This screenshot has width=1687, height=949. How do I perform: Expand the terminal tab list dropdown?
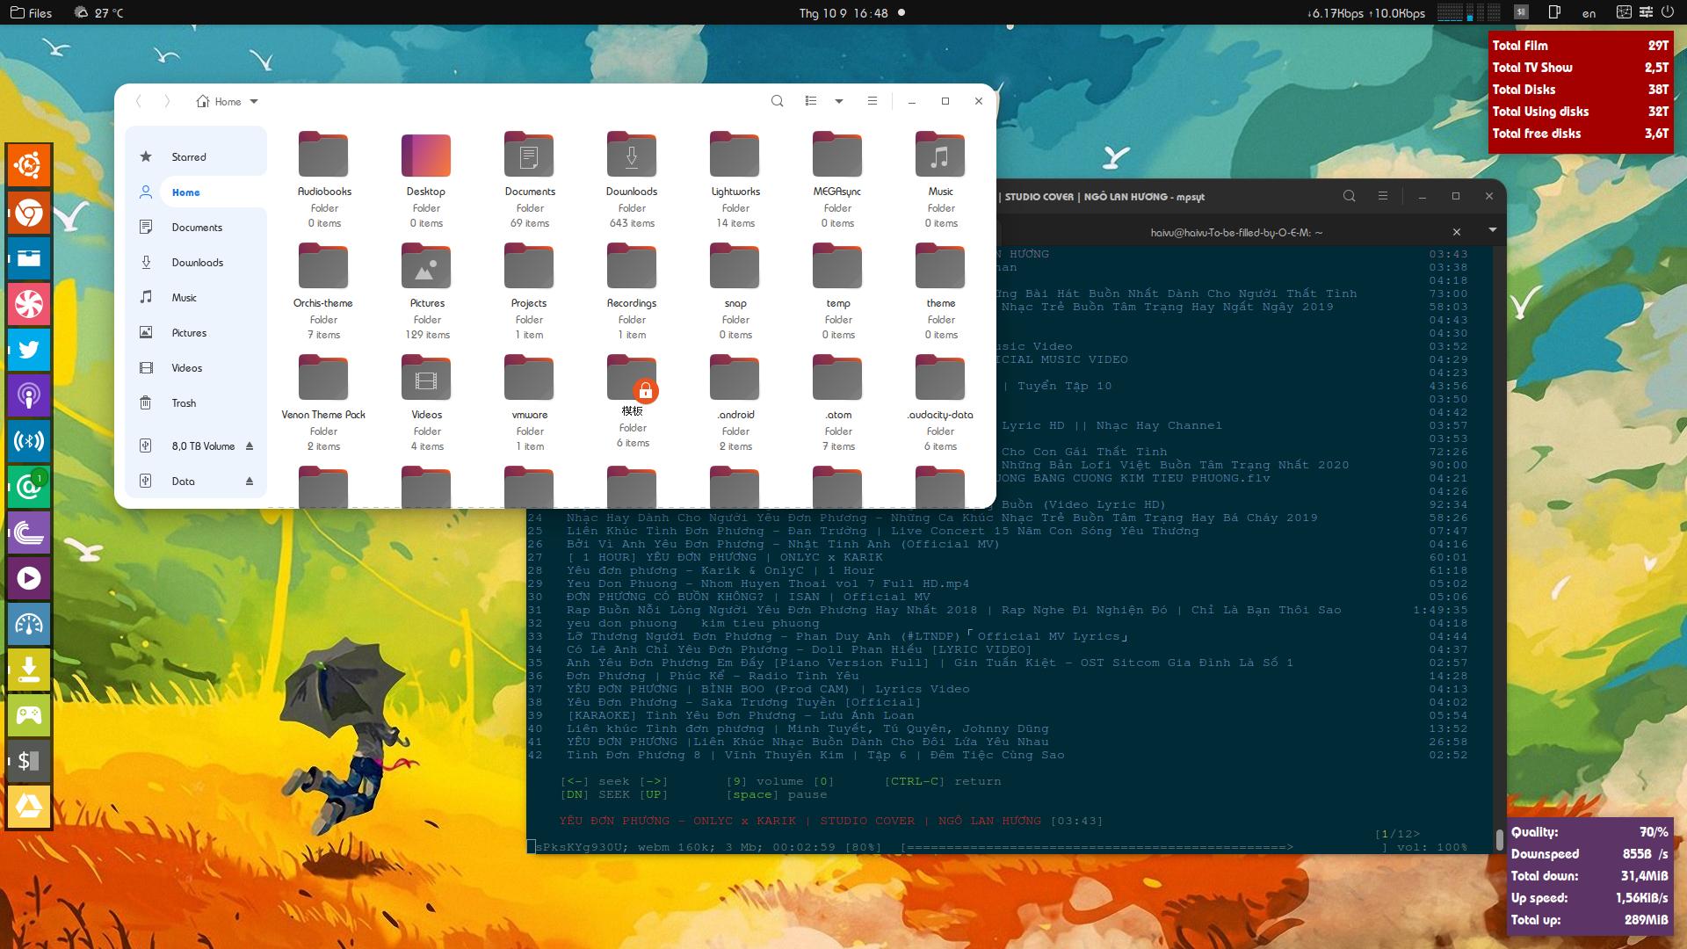(1492, 230)
